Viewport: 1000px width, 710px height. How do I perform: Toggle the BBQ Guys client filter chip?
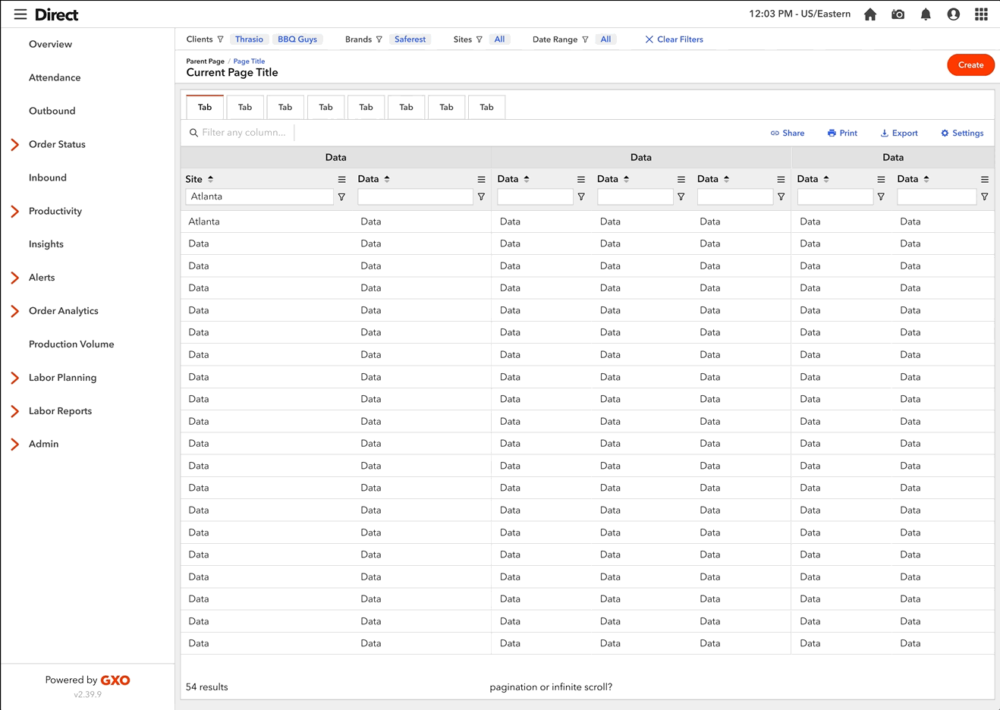(x=297, y=39)
